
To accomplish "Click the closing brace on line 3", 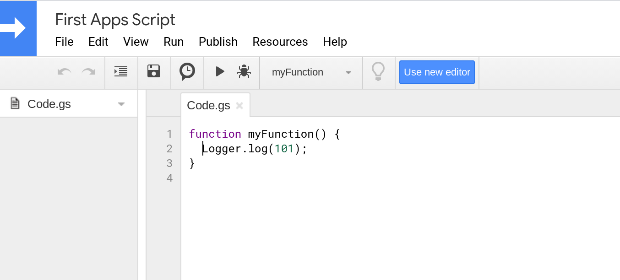I will pyautogui.click(x=192, y=163).
